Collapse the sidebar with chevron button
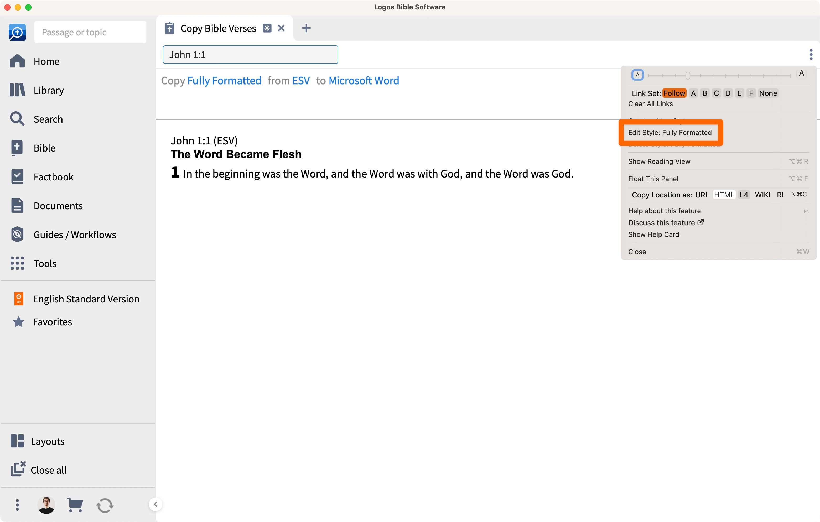 pos(156,504)
